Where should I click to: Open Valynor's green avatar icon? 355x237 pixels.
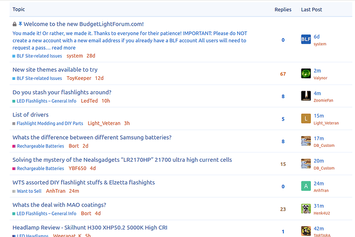tap(306, 73)
